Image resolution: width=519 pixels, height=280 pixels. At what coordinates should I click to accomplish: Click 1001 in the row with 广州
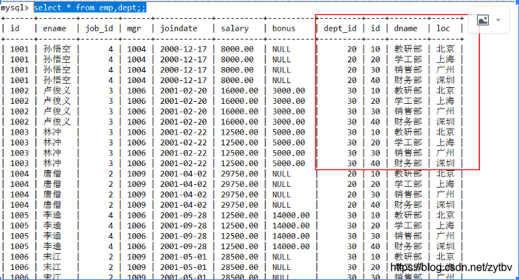point(19,70)
